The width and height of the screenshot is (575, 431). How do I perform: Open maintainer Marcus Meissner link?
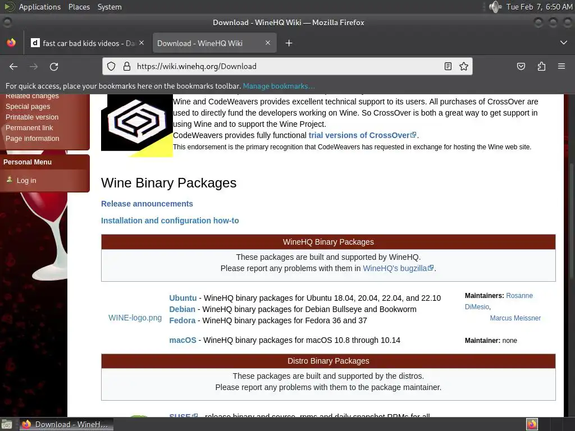515,318
